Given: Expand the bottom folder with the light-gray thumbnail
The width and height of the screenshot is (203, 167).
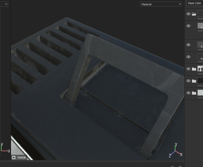Looking at the screenshot, I should coord(194,93).
